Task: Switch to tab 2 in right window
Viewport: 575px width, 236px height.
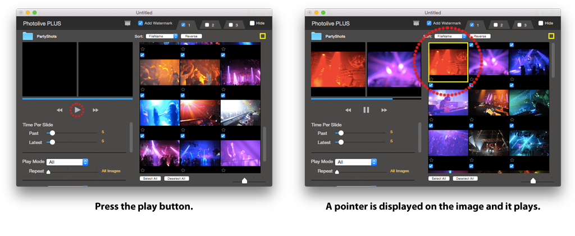Action: coord(499,25)
